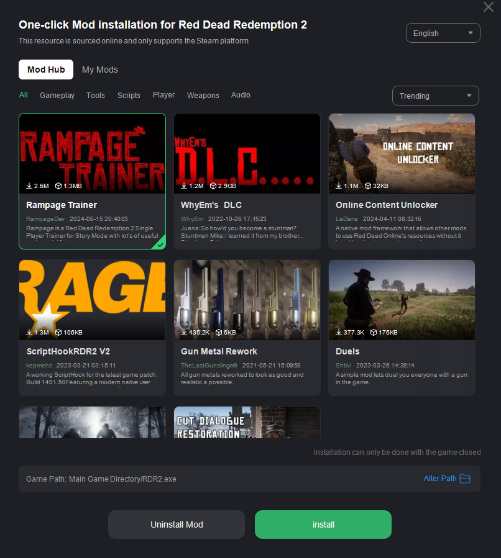Click the package size icon beside 1.3MB
The image size is (501, 558).
point(58,186)
